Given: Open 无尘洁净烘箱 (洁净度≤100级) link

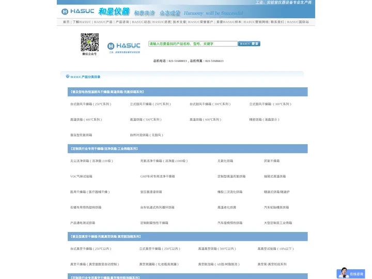Looking at the screenshot, I should point(91,161).
